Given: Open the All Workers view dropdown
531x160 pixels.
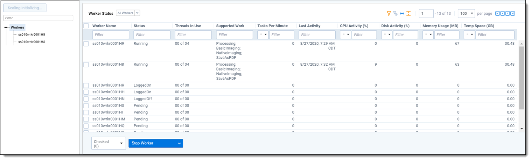Looking at the screenshot, I should pos(128,13).
